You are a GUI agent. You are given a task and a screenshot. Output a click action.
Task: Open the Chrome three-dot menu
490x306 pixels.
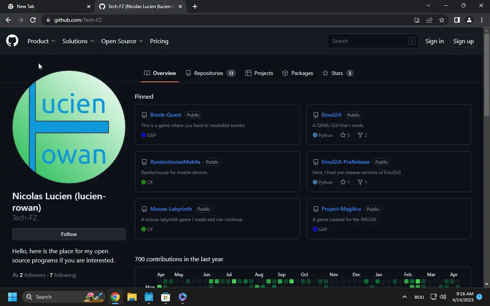click(x=482, y=20)
